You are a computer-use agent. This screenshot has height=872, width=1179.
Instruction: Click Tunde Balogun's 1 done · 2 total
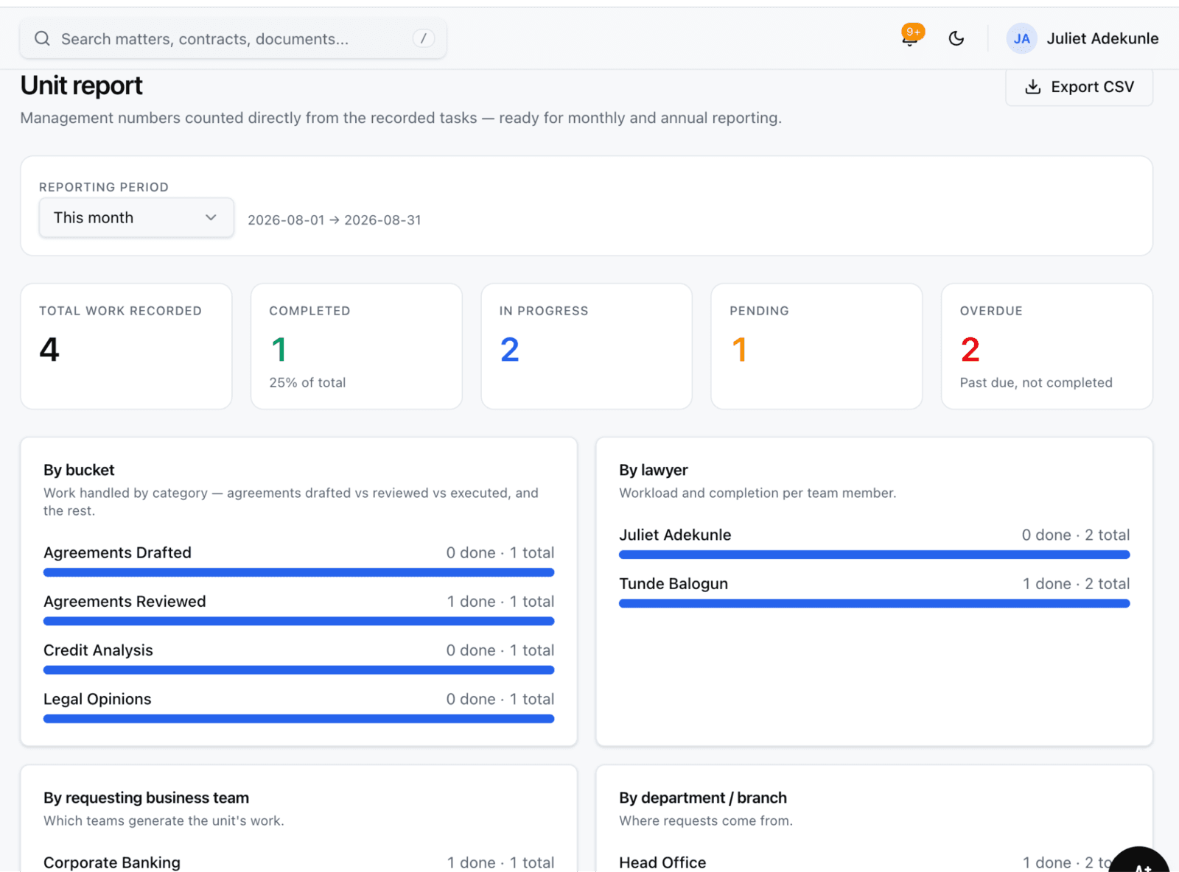point(1076,583)
